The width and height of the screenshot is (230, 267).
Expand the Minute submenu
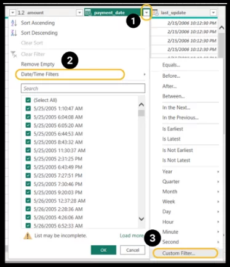coord(218,232)
